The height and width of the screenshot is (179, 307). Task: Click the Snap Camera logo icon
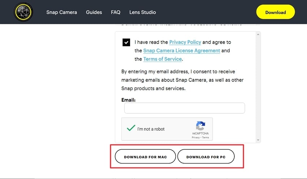[23, 12]
